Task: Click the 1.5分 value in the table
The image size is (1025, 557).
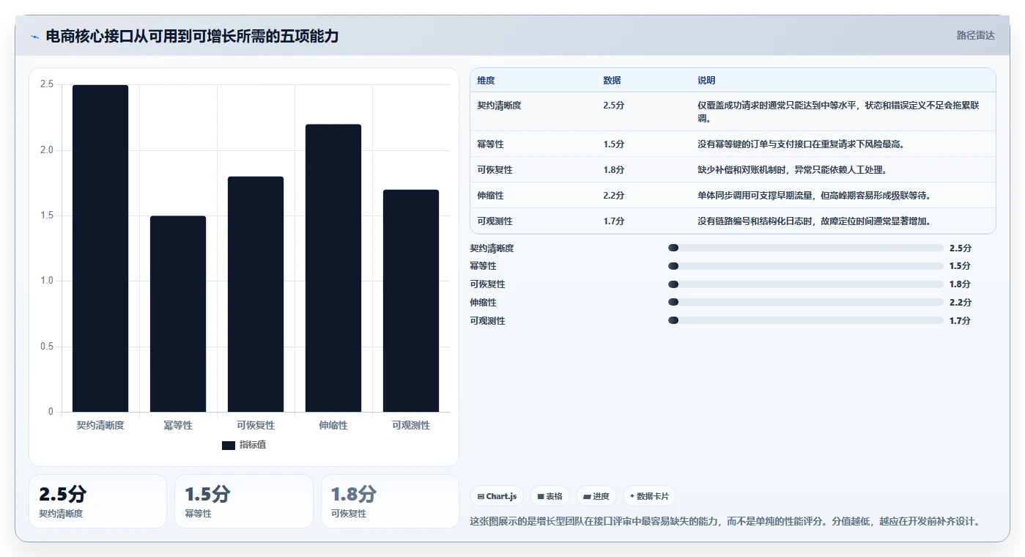Action: tap(613, 144)
